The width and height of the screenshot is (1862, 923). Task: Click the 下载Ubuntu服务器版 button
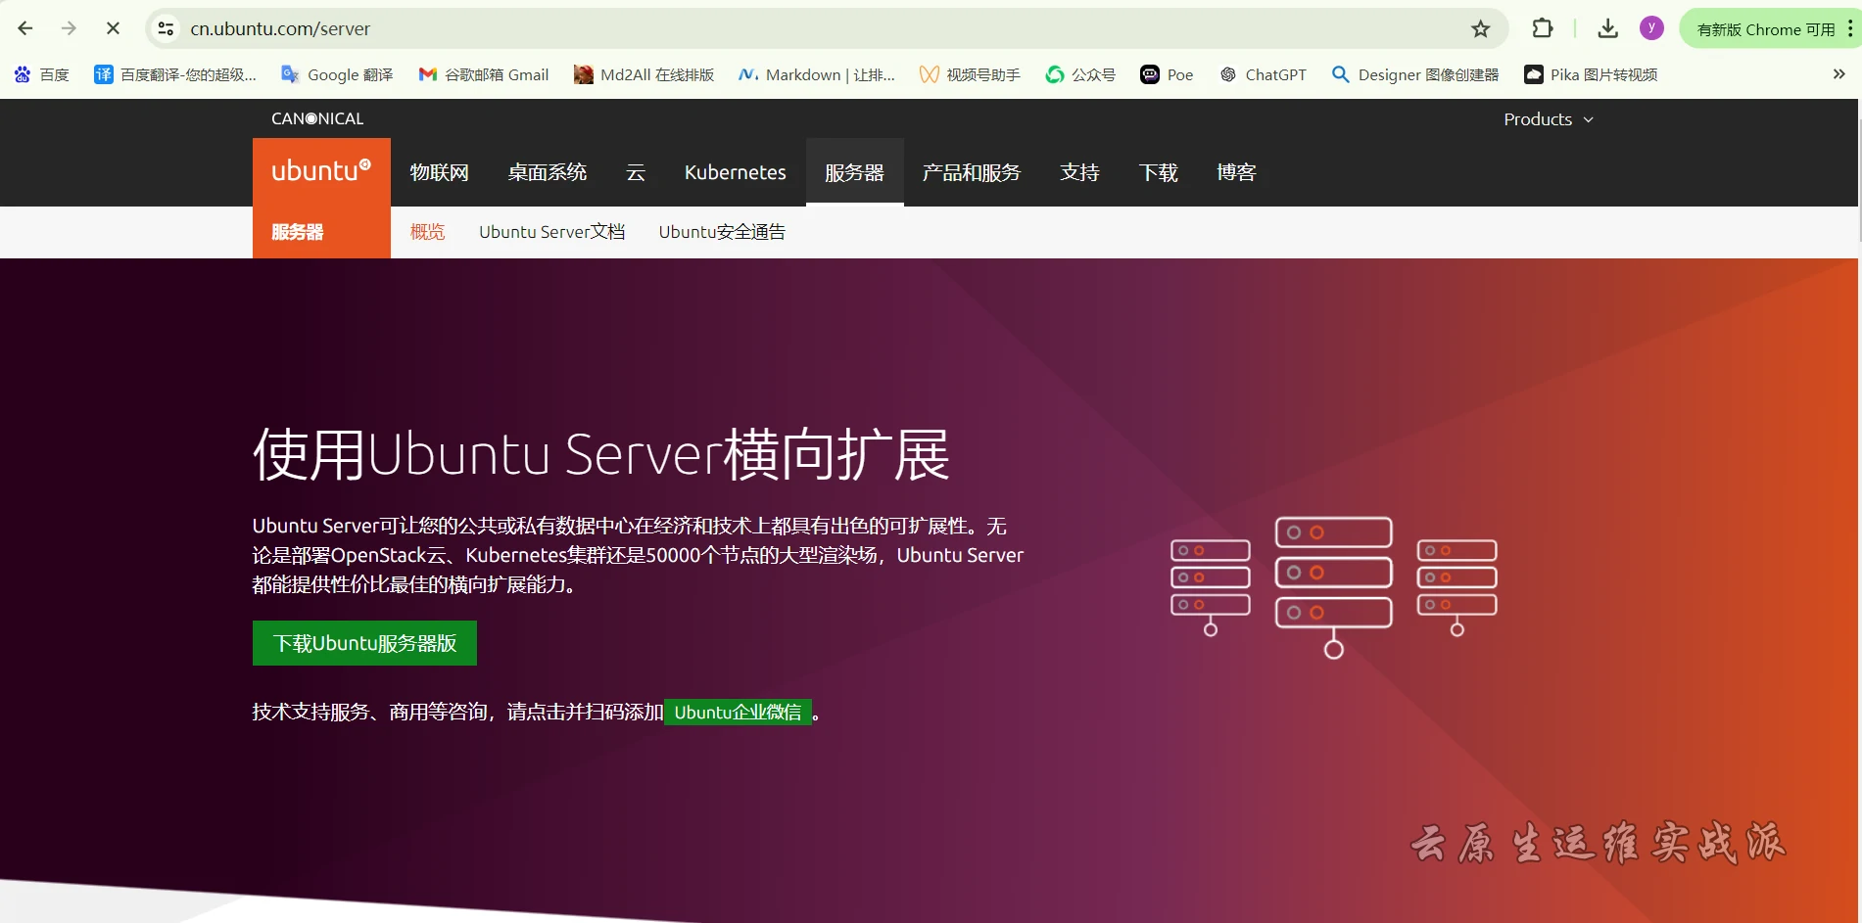364,643
